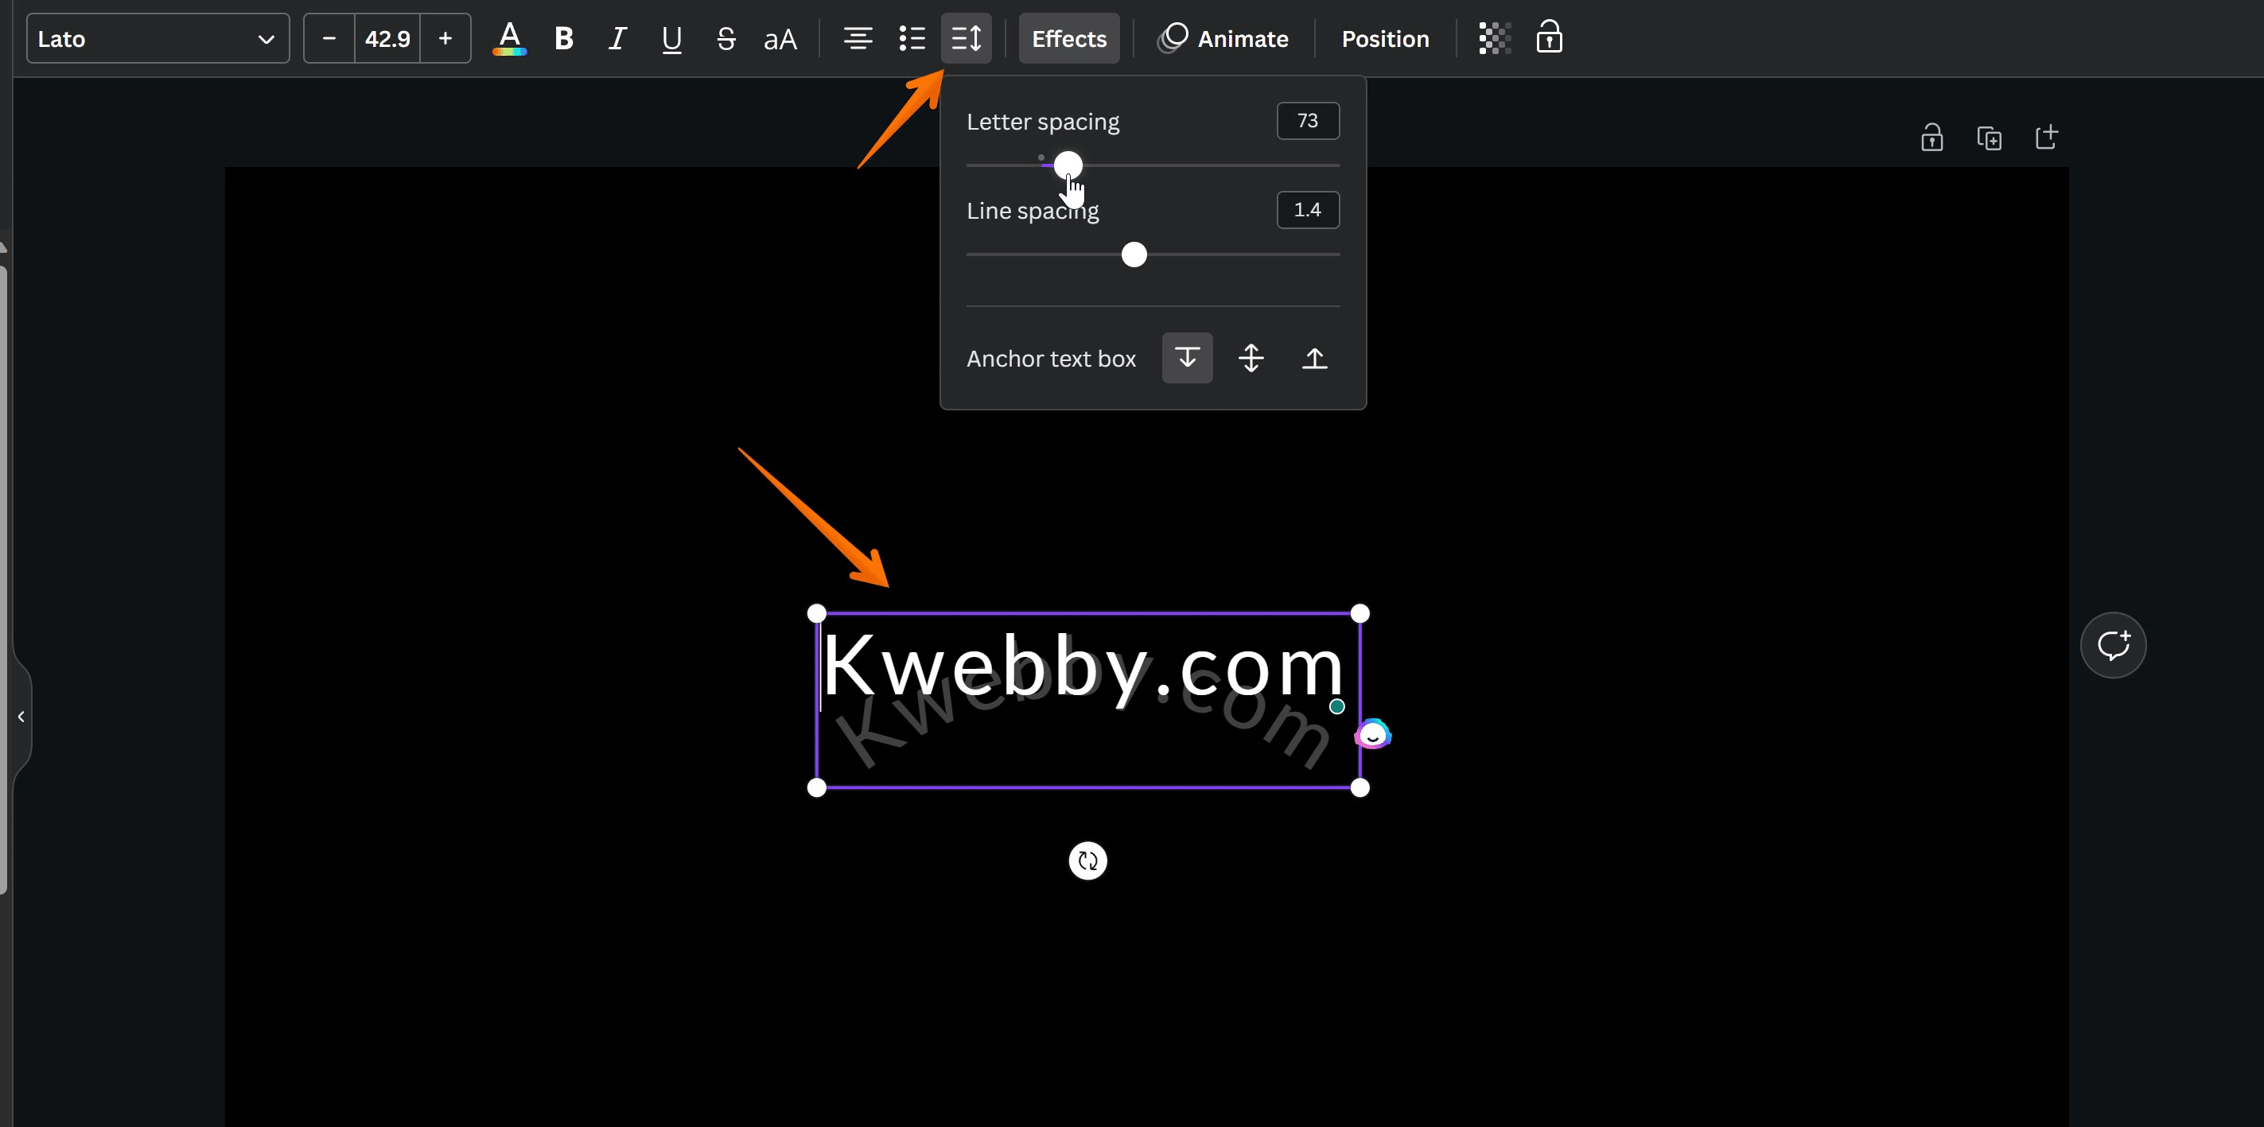Drag the Letter spacing slider
Viewport: 2264px width, 1127px height.
pos(1070,163)
